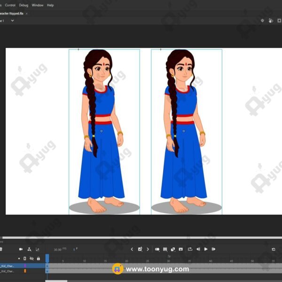Click the Insert Keyframe icon
This screenshot has height=282, width=282.
pos(140,249)
